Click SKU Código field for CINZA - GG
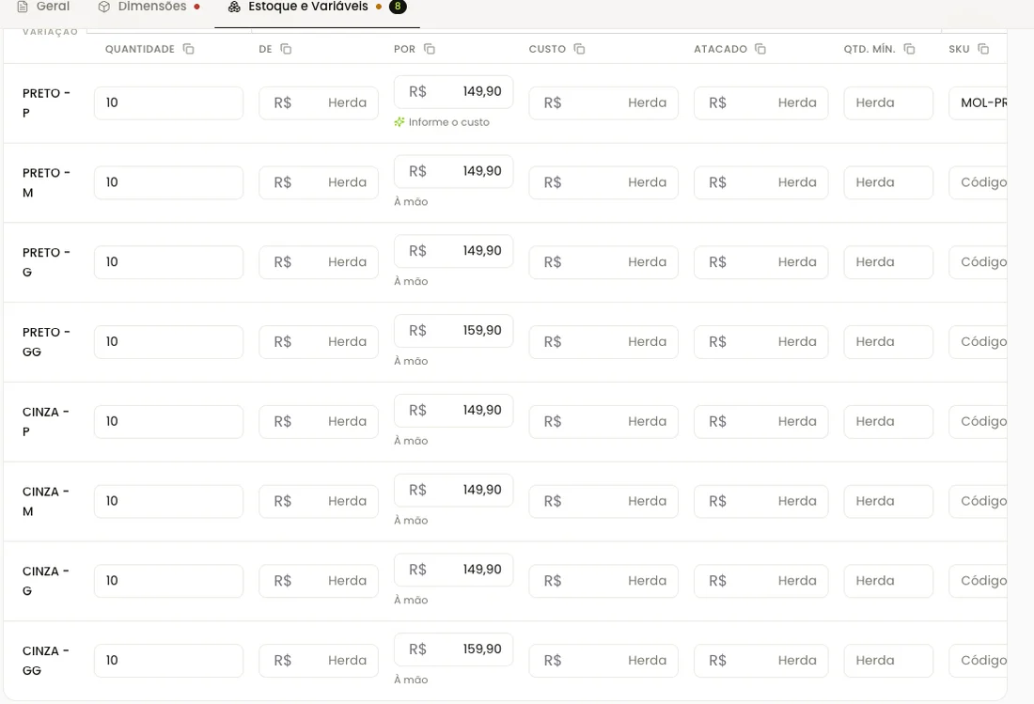Image resolution: width=1034 pixels, height=704 pixels. pos(978,661)
